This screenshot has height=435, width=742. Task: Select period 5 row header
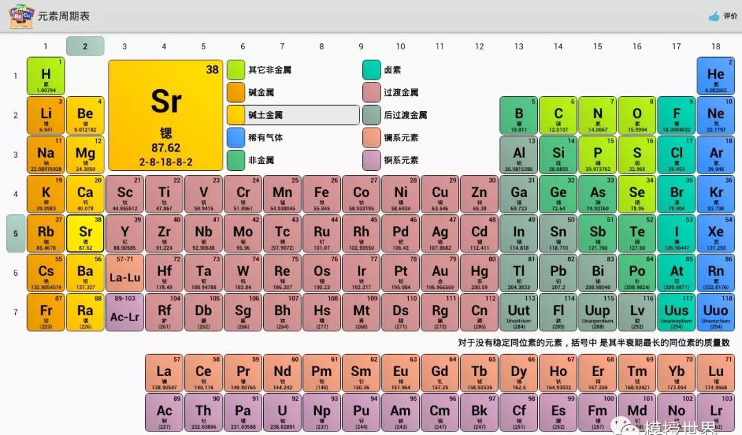[16, 233]
